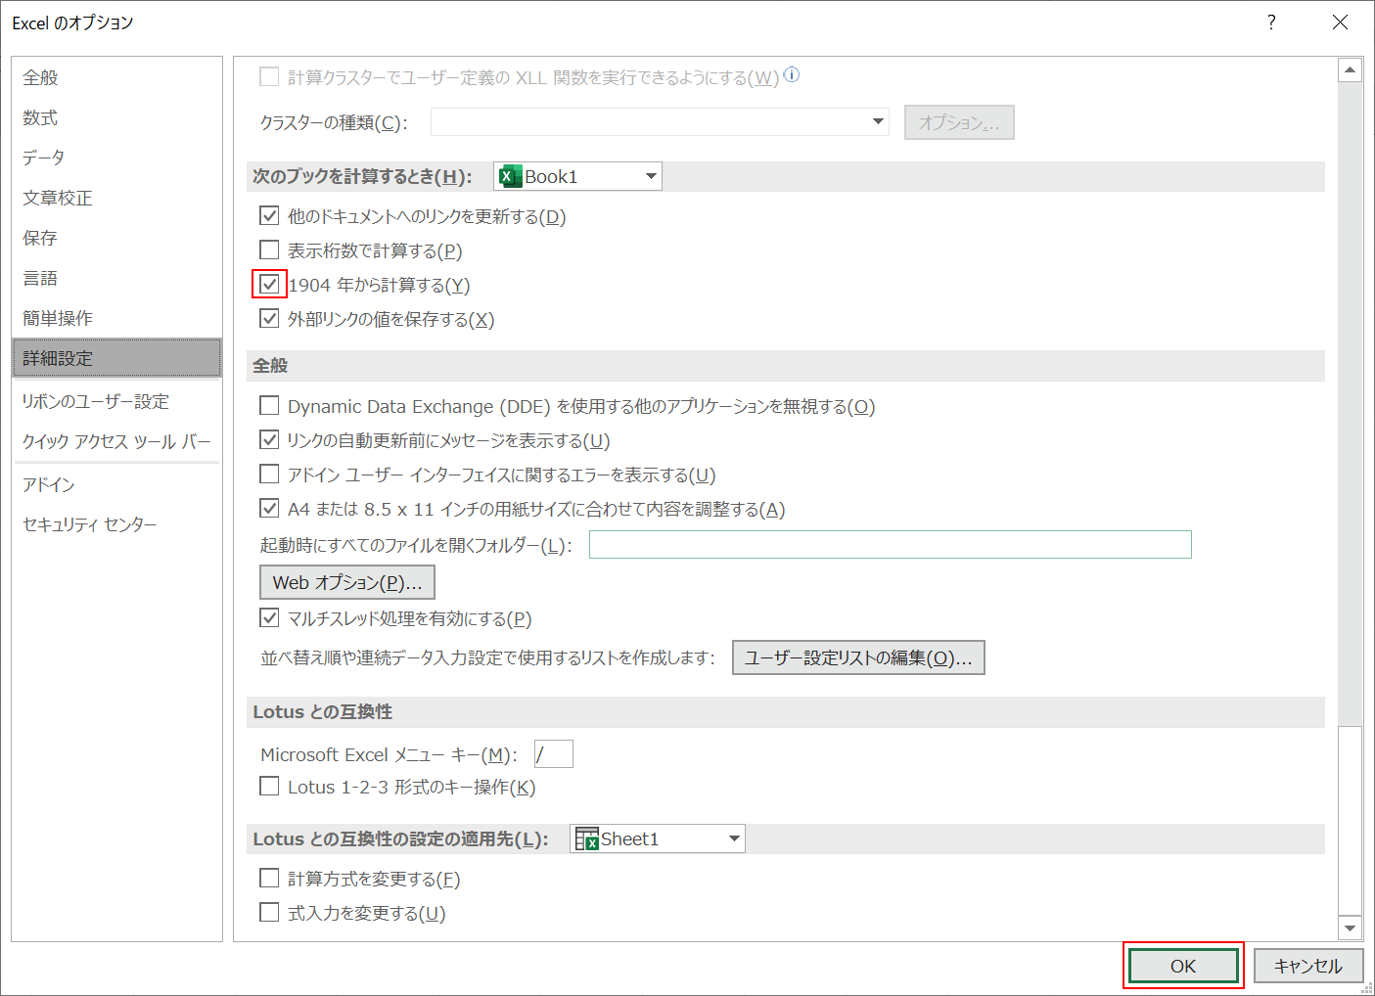Image resolution: width=1375 pixels, height=996 pixels.
Task: Click the scrollbar down arrow
Action: click(1351, 928)
